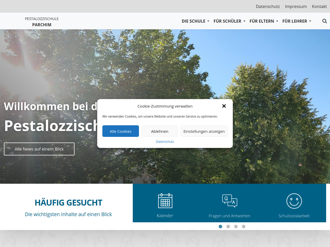Close the cookie consent dialog
Screen dimensions: 330x247
(224, 106)
